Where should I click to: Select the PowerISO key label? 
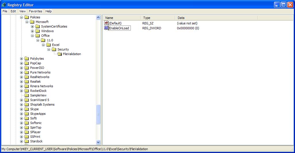tap(37, 68)
